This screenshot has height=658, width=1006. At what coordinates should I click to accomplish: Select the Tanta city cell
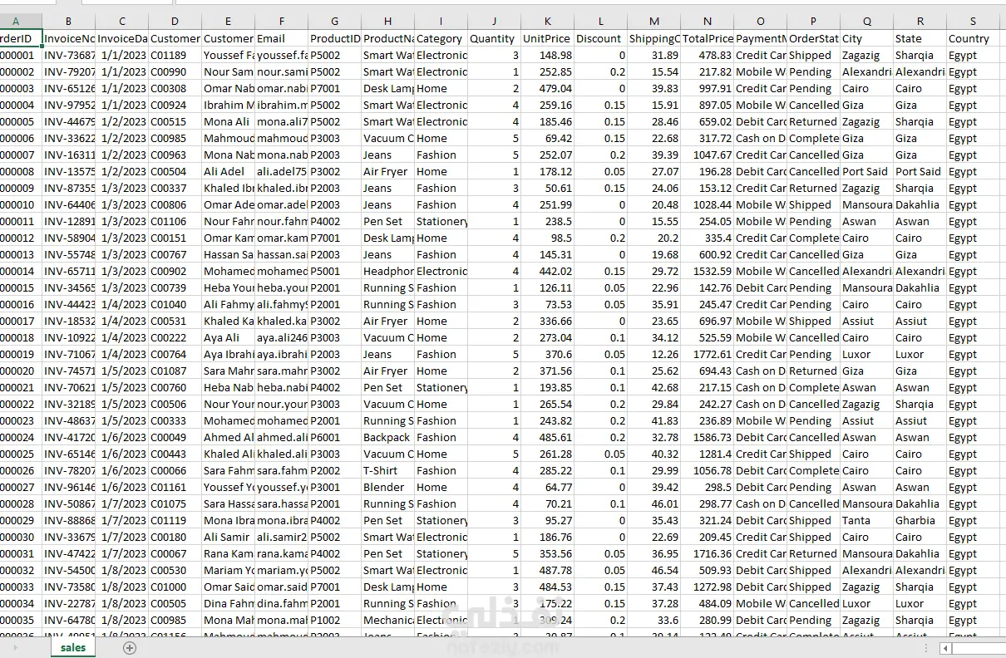(867, 520)
